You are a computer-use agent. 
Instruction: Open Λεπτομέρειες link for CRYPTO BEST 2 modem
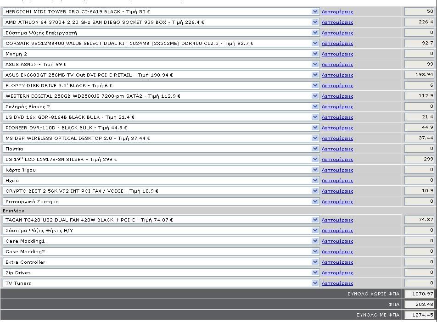pyautogui.click(x=337, y=191)
